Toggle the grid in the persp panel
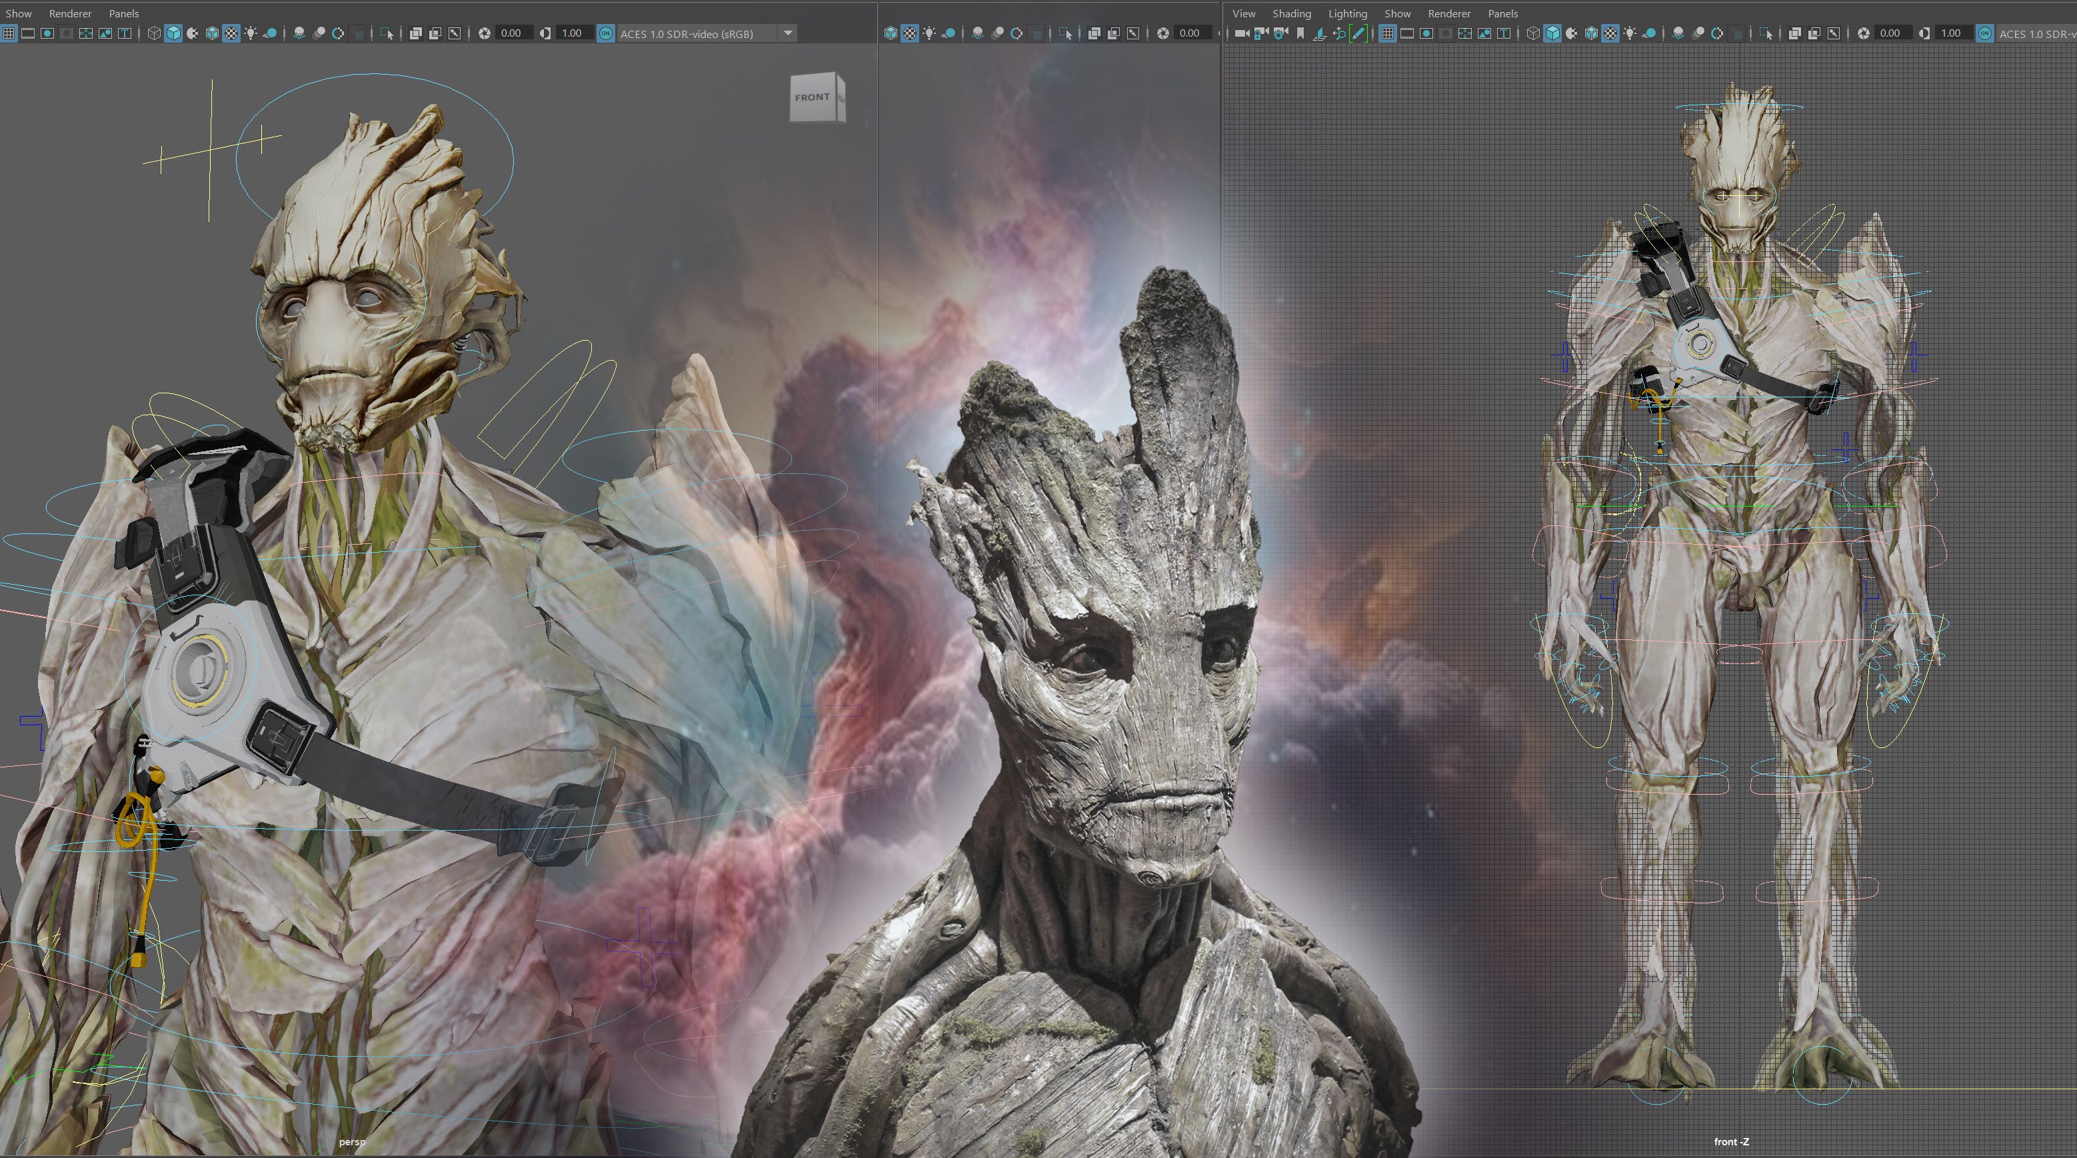This screenshot has width=2077, height=1158. point(8,33)
